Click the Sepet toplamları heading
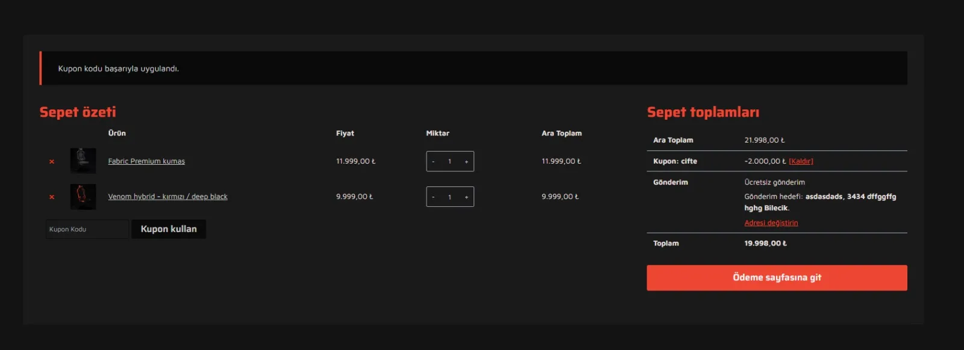Image resolution: width=964 pixels, height=350 pixels. tap(703, 112)
